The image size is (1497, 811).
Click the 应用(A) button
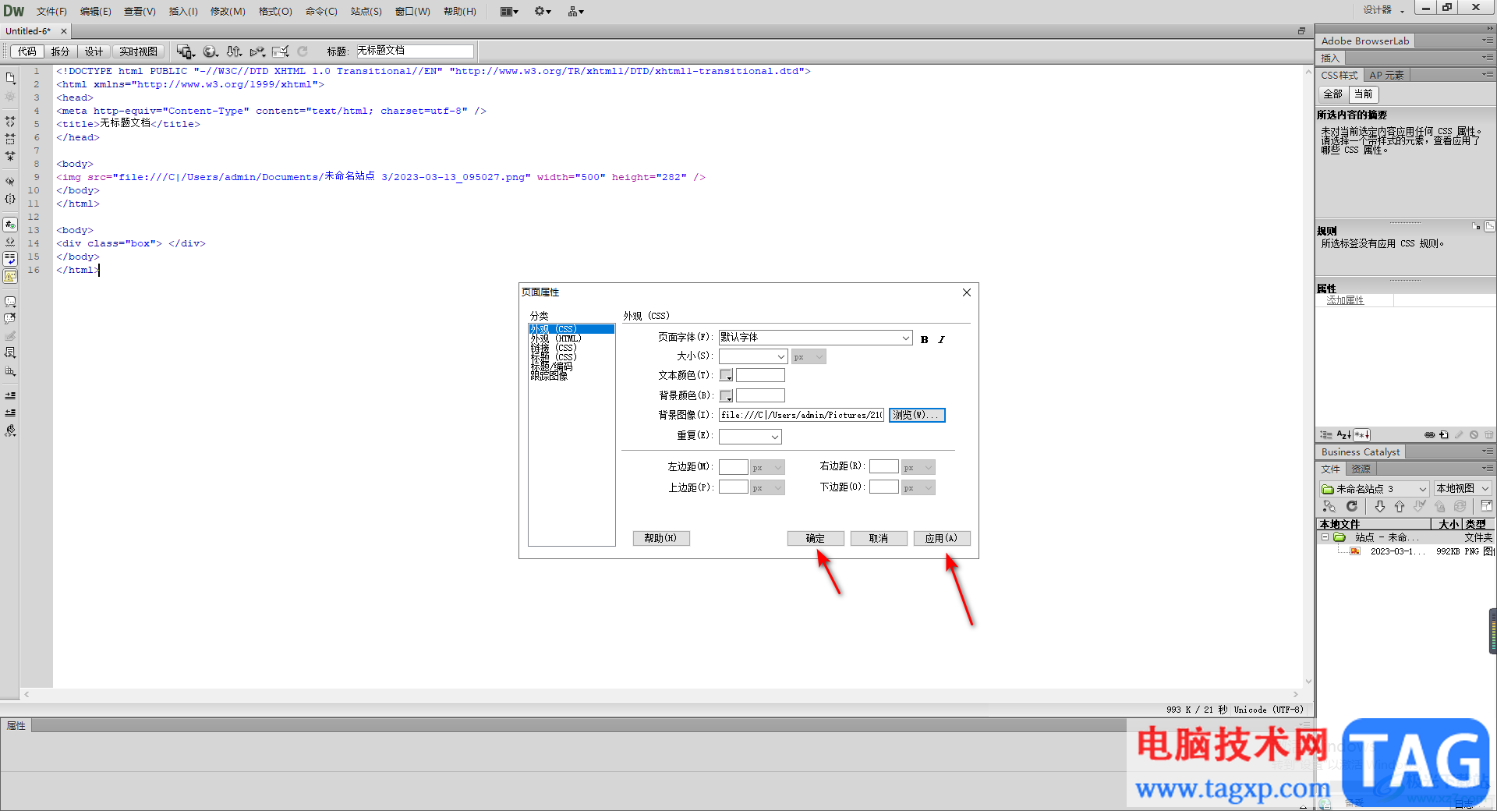[942, 538]
